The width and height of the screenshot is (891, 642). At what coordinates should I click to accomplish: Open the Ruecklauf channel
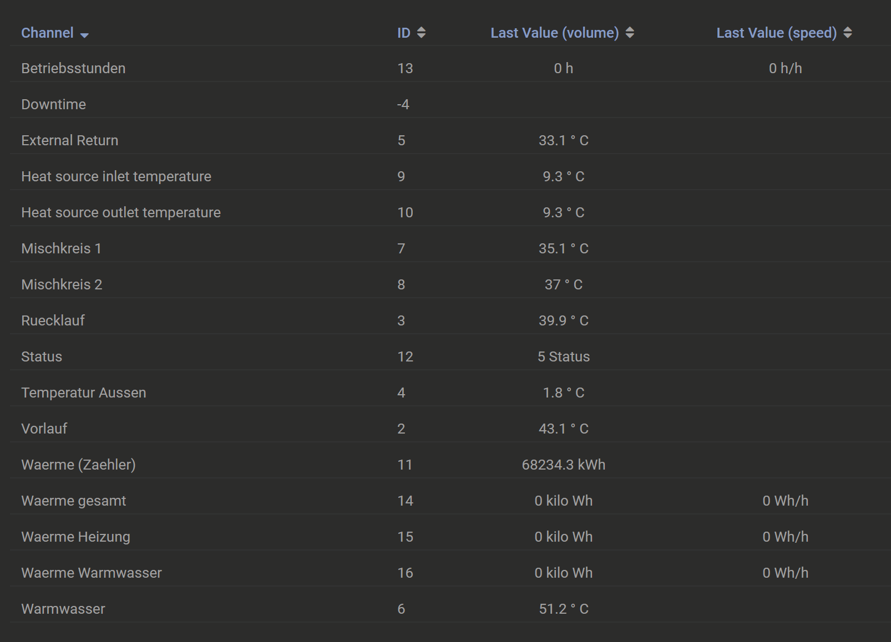[x=53, y=320]
